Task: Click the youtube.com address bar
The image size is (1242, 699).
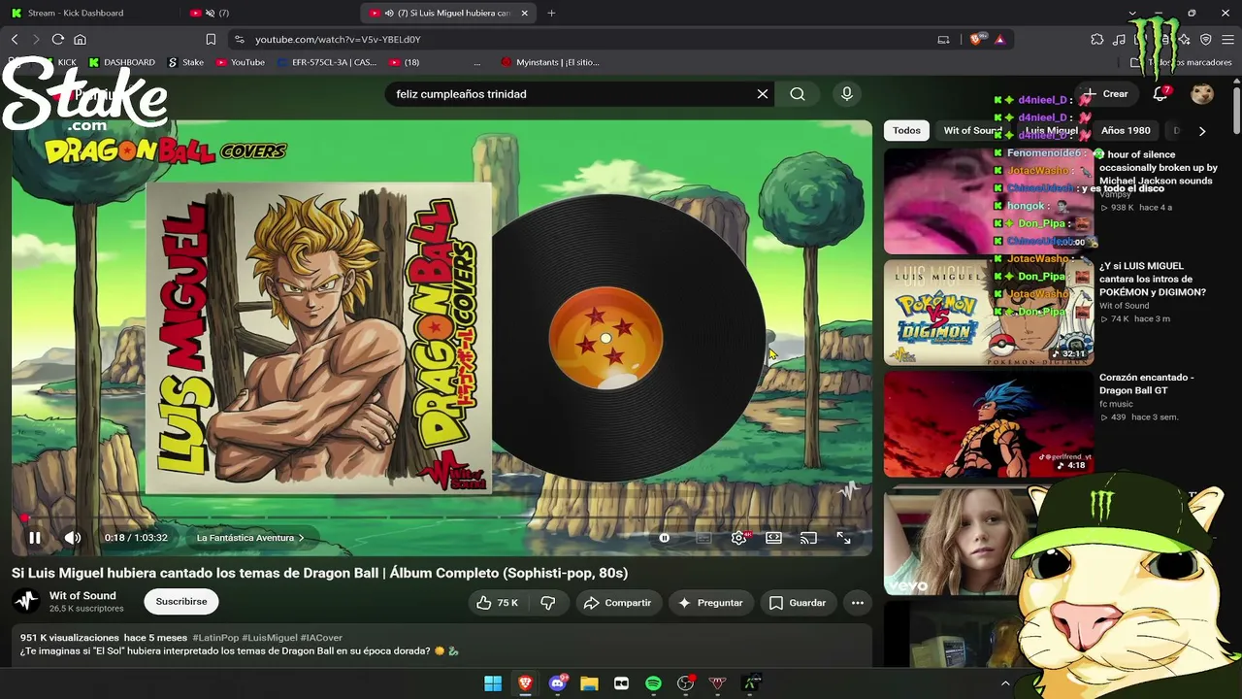Action: pyautogui.click(x=582, y=40)
